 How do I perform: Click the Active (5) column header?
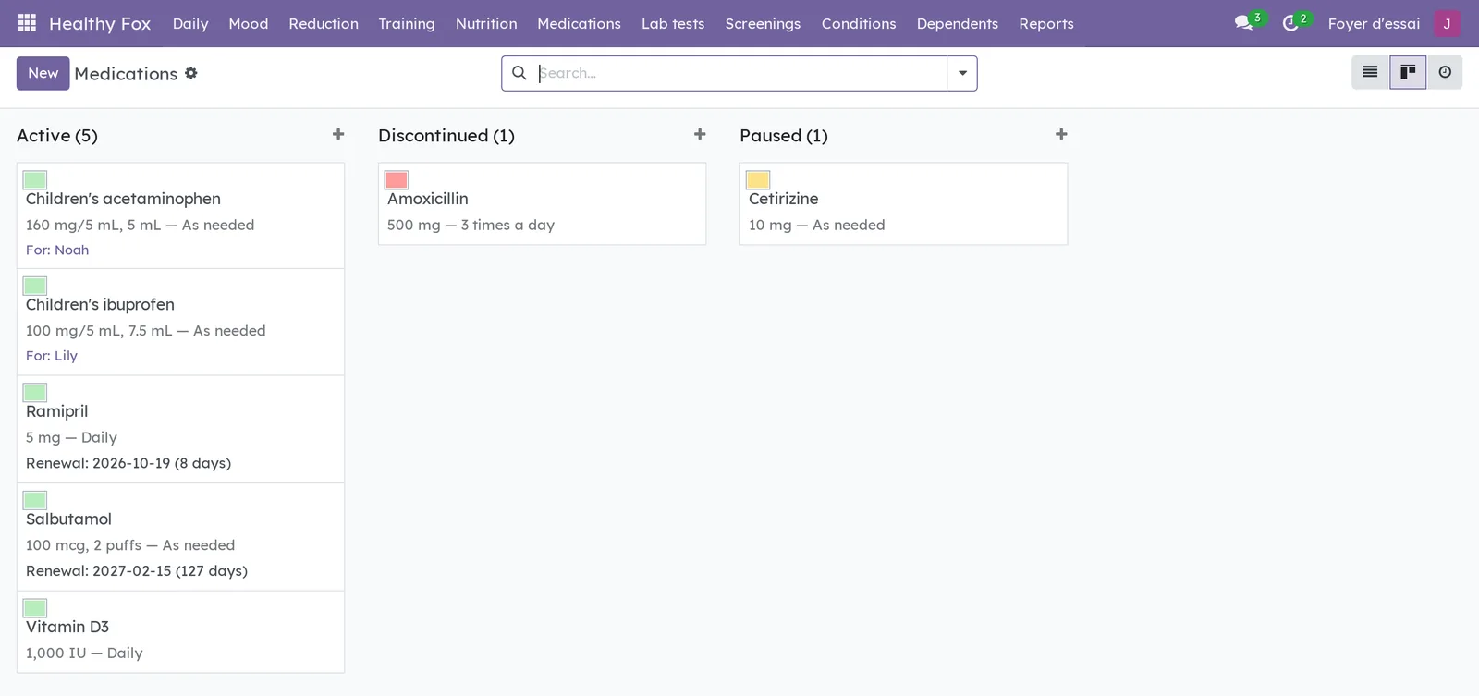(57, 136)
